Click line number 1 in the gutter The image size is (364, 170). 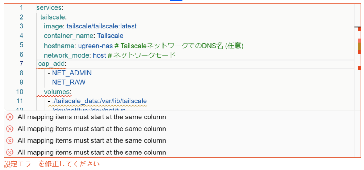pyautogui.click(x=21, y=8)
